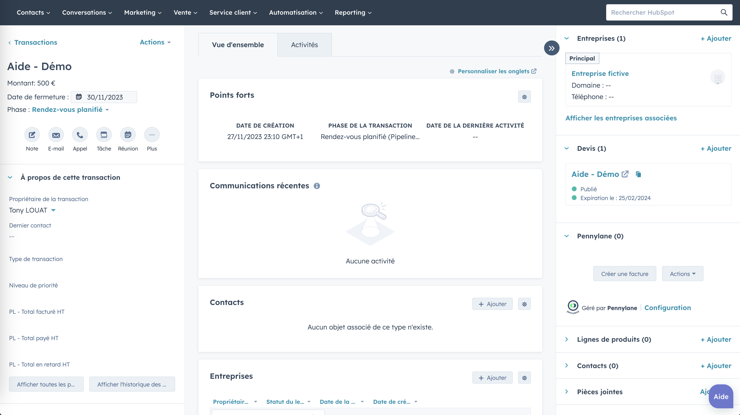Click the Date de fermeture field
740x415 pixels.
click(x=104, y=97)
